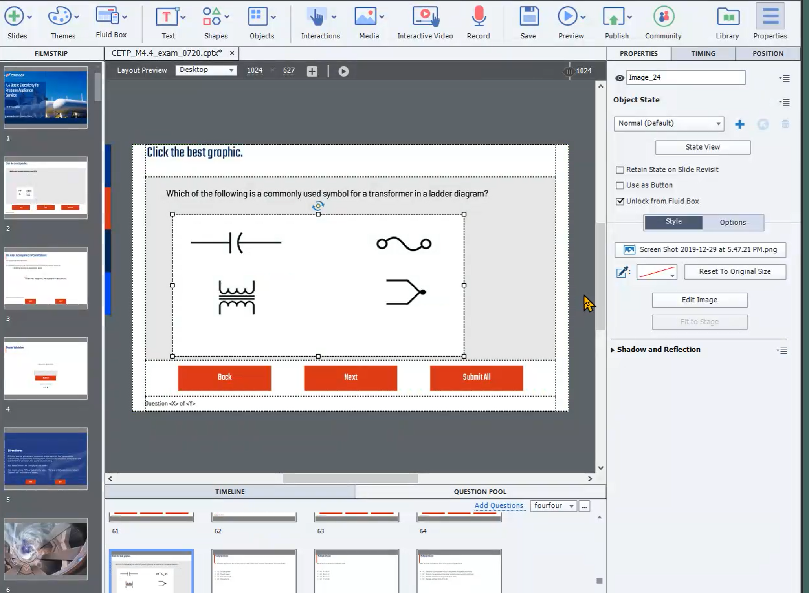Enable Retain State on Slide Revisit
809x593 pixels.
click(620, 170)
